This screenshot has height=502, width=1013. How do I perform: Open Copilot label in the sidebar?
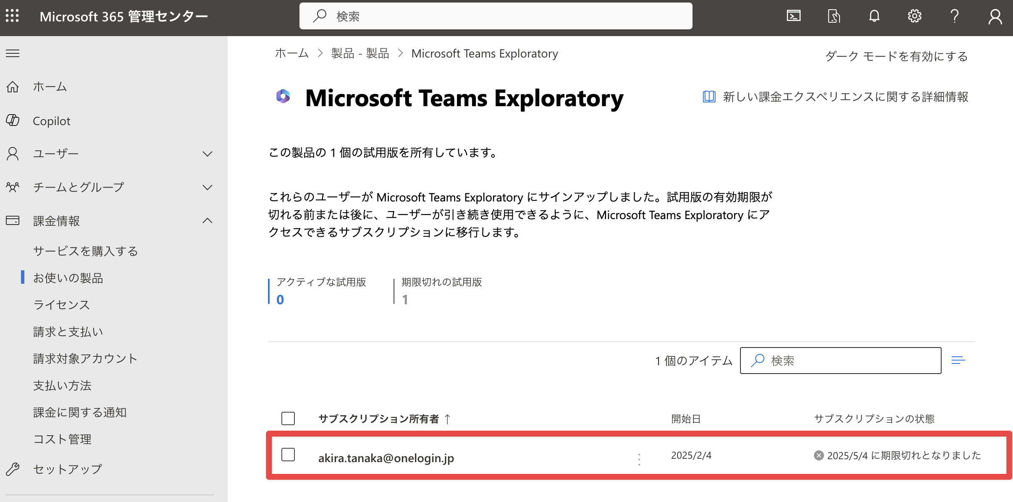51,121
